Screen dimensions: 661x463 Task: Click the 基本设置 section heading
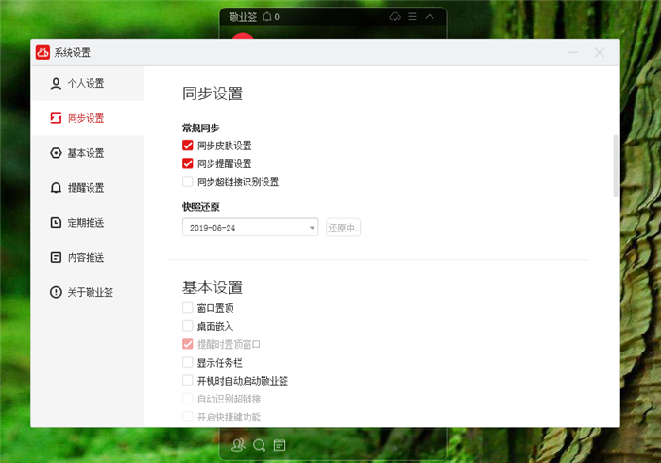212,287
